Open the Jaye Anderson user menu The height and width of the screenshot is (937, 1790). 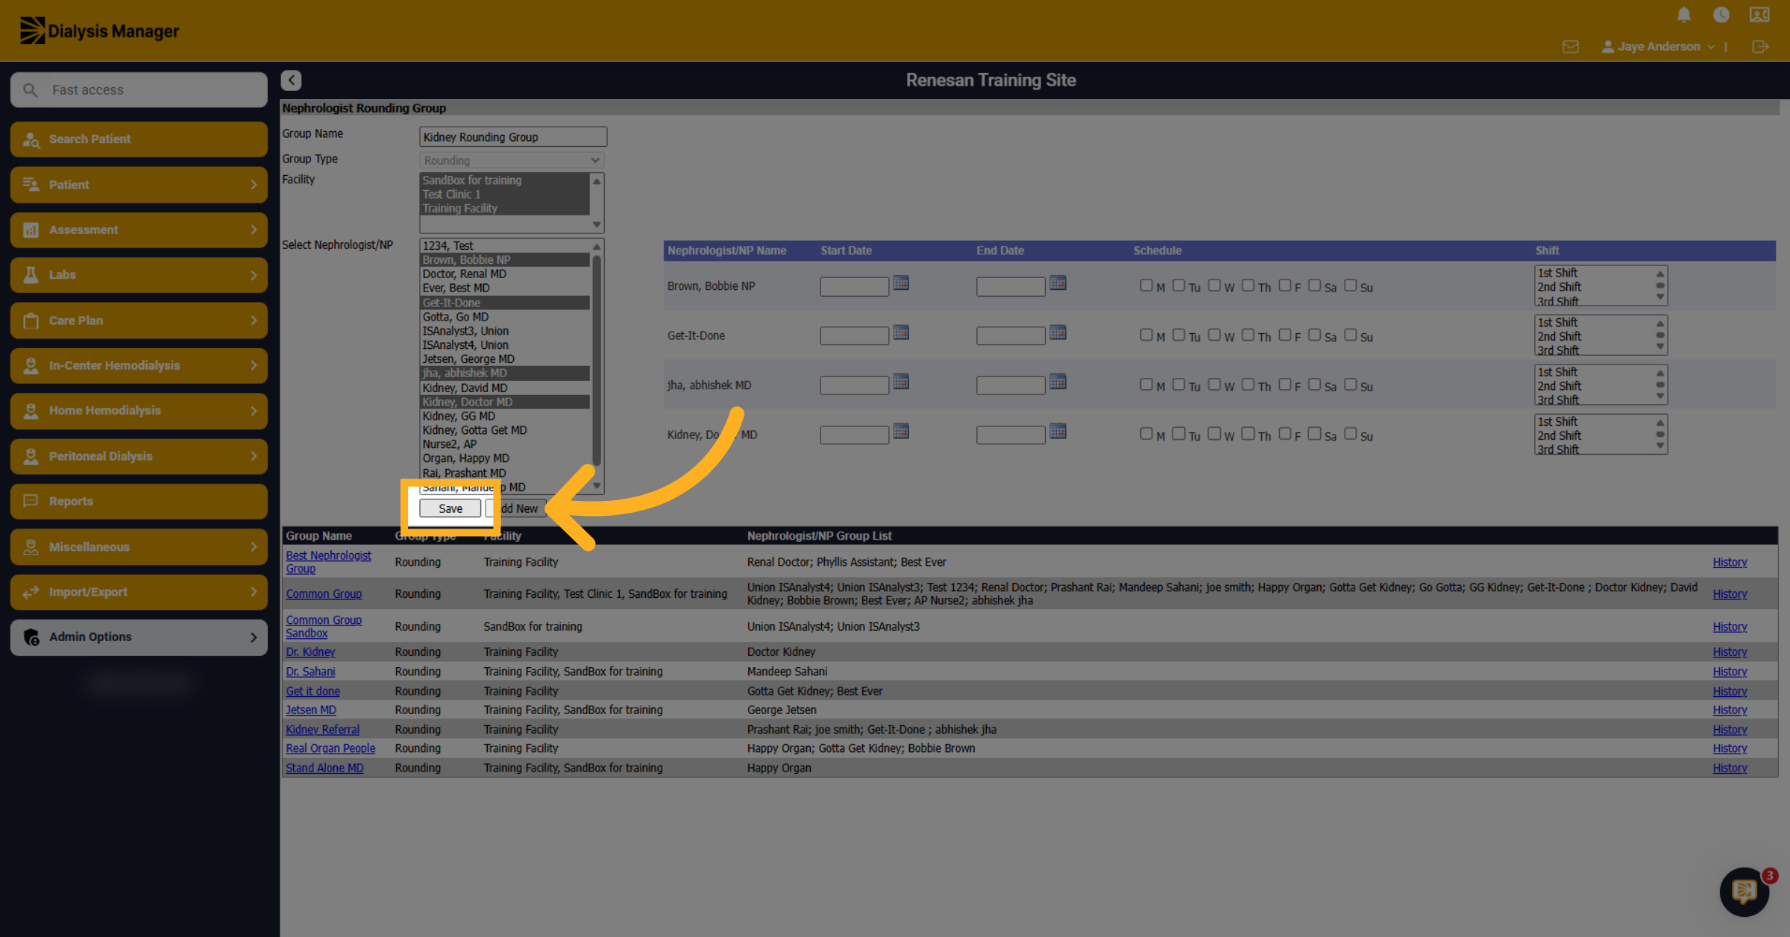(x=1657, y=47)
